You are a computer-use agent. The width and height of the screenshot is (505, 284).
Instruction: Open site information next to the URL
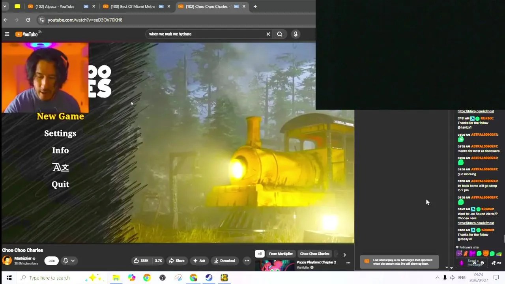[x=41, y=20]
